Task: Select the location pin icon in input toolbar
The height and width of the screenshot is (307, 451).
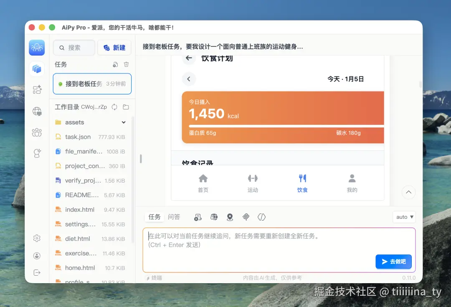Action: [x=230, y=217]
